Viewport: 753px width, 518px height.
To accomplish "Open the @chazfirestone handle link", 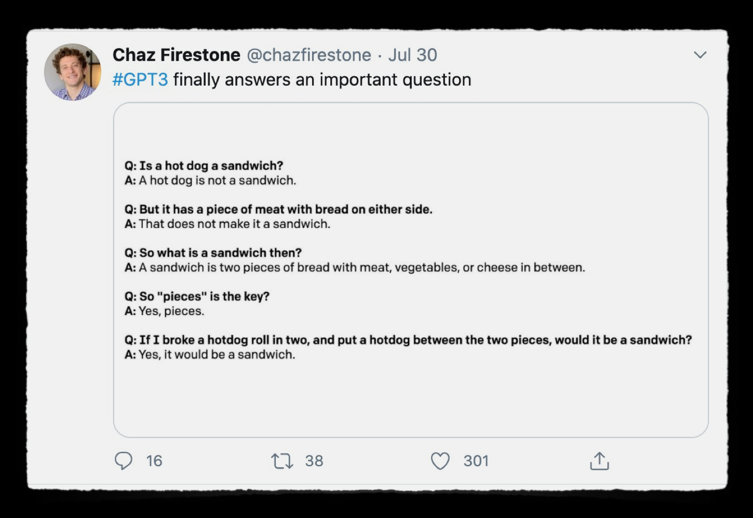I will point(309,55).
